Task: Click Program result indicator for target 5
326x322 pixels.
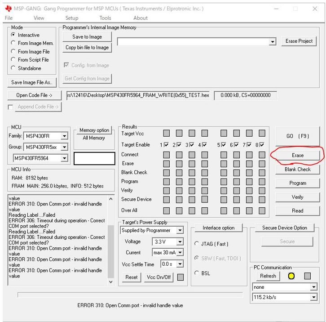Action: 224,182
